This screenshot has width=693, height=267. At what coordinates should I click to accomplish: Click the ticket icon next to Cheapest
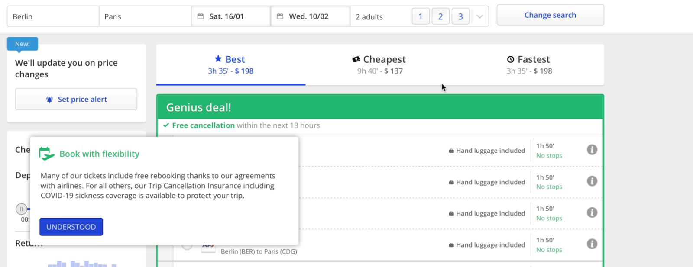(x=356, y=59)
